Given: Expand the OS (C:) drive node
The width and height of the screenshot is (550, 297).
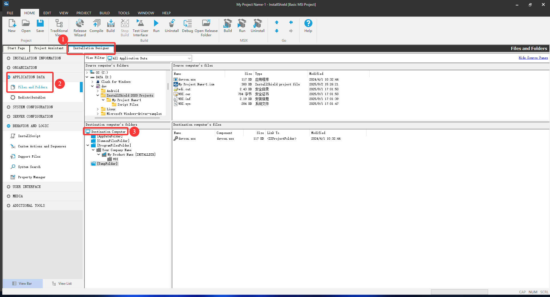Looking at the screenshot, I should pos(87,73).
